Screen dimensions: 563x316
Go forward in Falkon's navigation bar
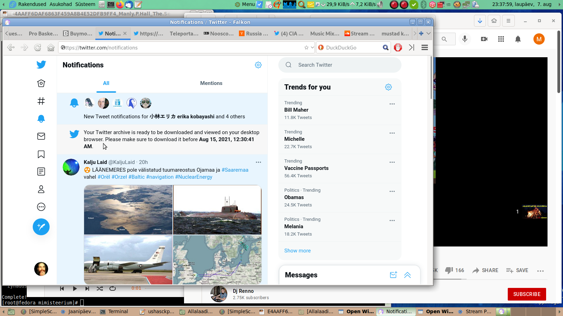pos(24,47)
